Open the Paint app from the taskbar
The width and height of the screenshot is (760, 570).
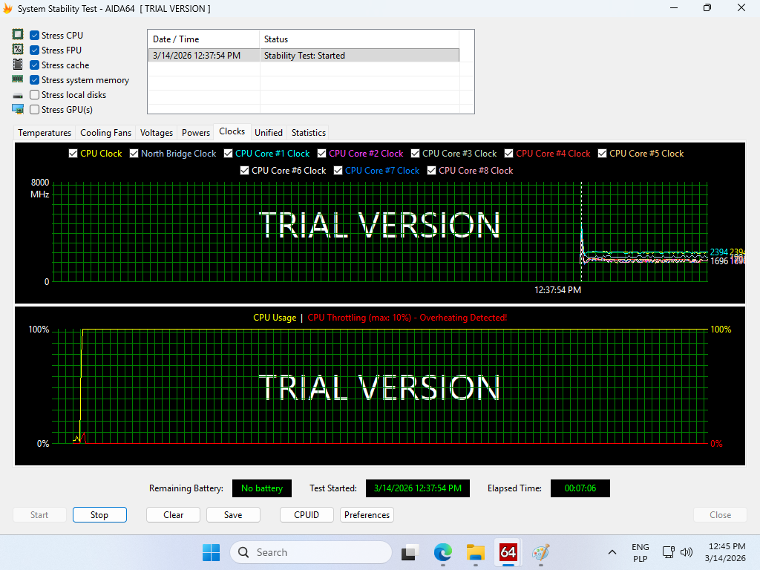click(540, 552)
